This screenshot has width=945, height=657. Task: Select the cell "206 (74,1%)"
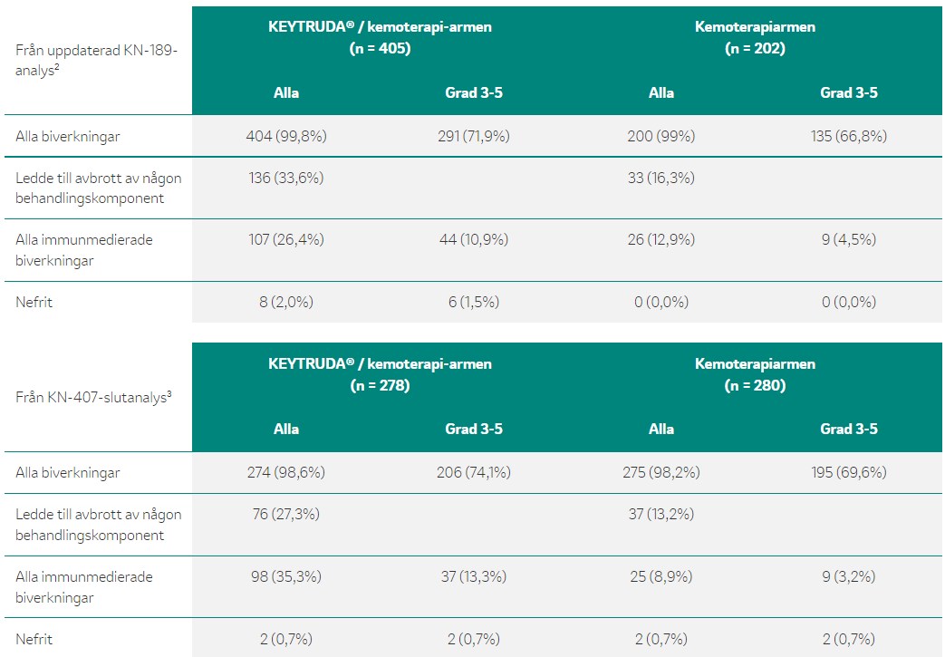click(x=474, y=472)
